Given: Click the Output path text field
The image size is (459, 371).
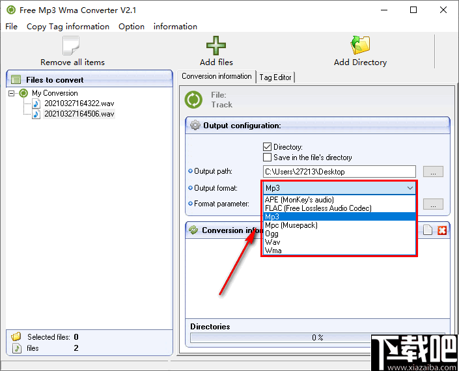Looking at the screenshot, I should point(339,172).
